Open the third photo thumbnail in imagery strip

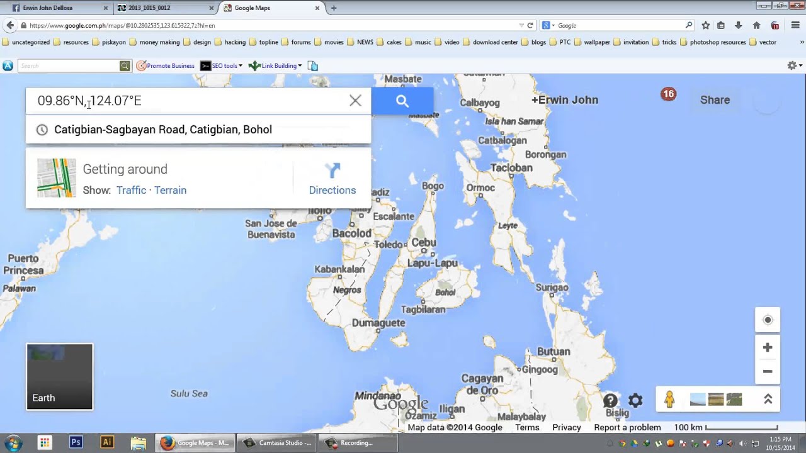734,400
